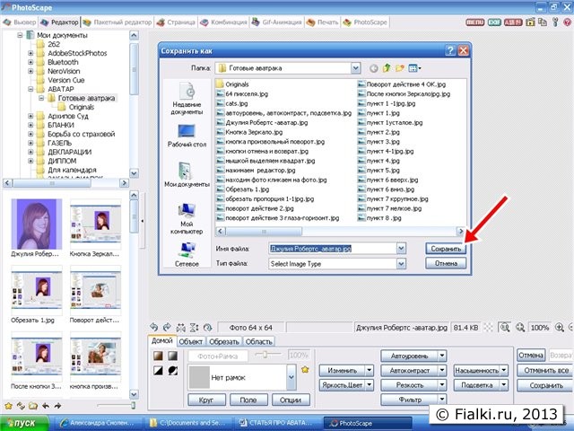Expand the Bluetooth folder in the tree
This screenshot has width=574, height=431.
pyautogui.click(x=30, y=62)
